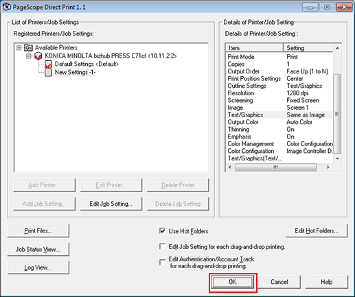Click the Fixed Screen setting value

[303, 100]
